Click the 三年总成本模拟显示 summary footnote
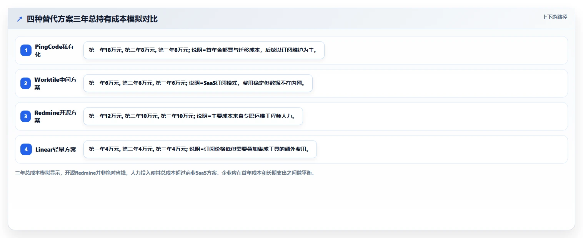 coord(165,173)
